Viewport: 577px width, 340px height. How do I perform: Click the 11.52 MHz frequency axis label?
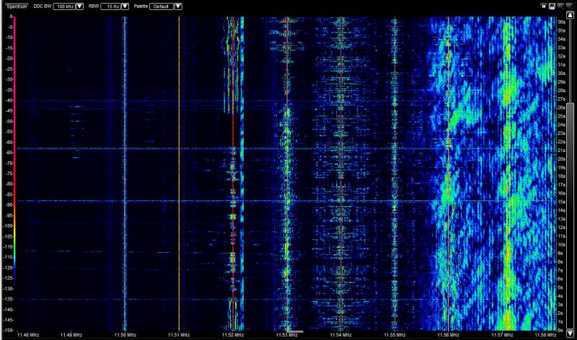tap(232, 335)
